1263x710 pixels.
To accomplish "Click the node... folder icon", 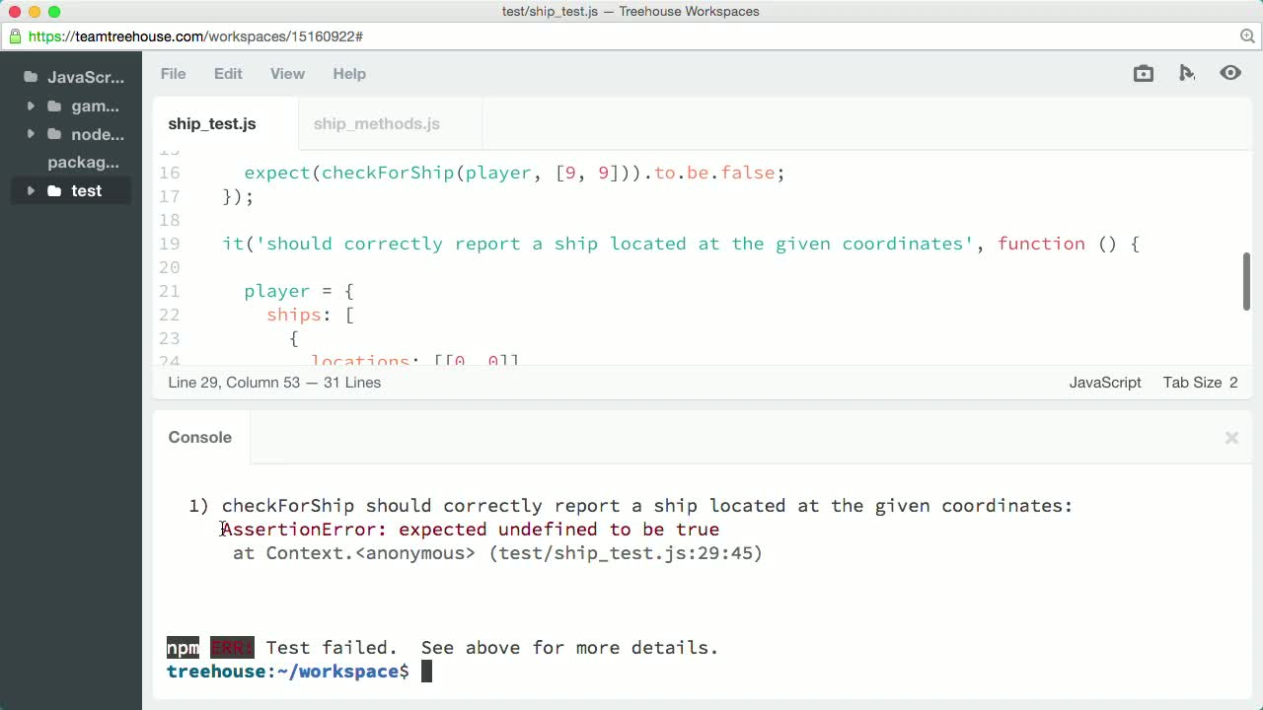I will pos(54,134).
